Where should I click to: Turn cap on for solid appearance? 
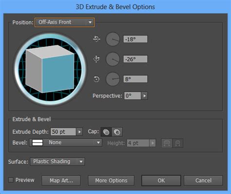(106, 132)
